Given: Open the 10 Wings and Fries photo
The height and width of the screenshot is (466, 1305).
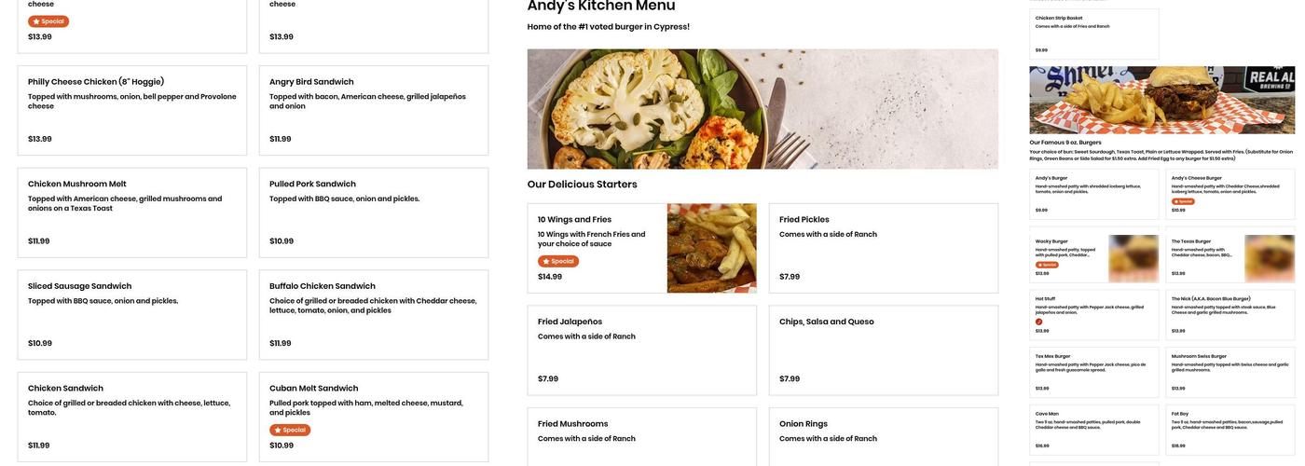Looking at the screenshot, I should [711, 248].
